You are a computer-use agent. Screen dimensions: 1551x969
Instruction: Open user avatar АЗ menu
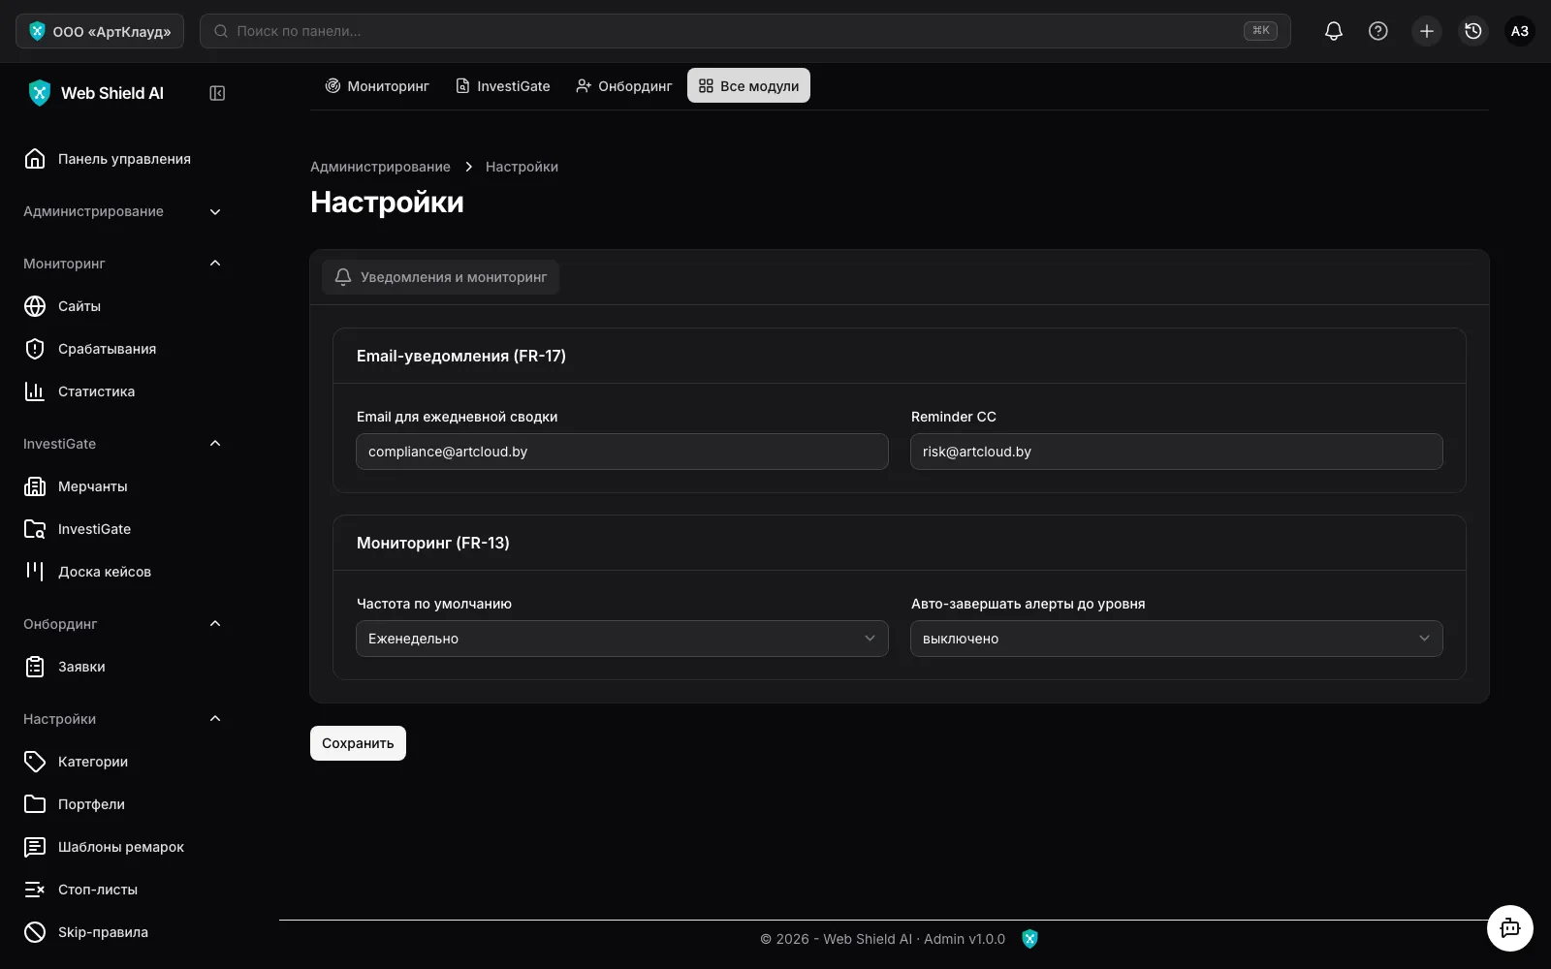1520,31
